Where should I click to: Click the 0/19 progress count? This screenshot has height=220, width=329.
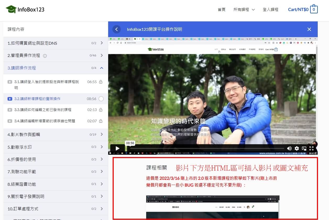93,135
